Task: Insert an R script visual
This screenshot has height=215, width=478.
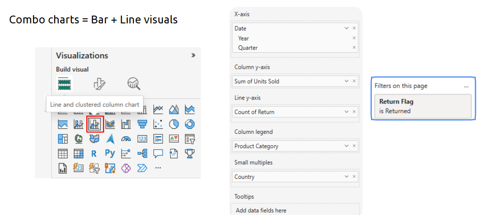Action: pos(94,154)
